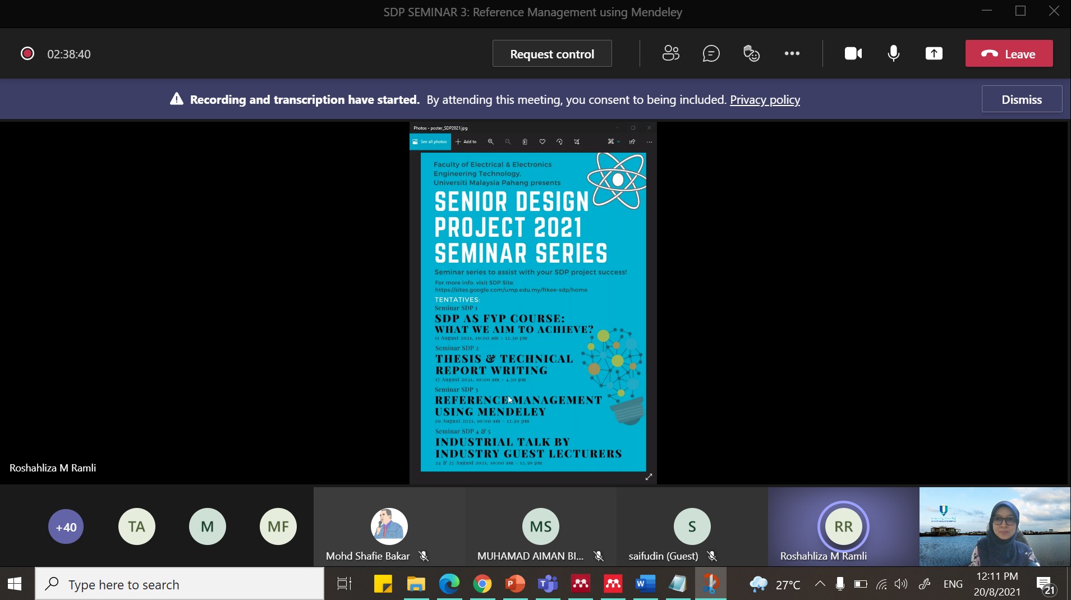This screenshot has width=1071, height=600.
Task: Open raise hand and reactions
Action: (x=751, y=53)
